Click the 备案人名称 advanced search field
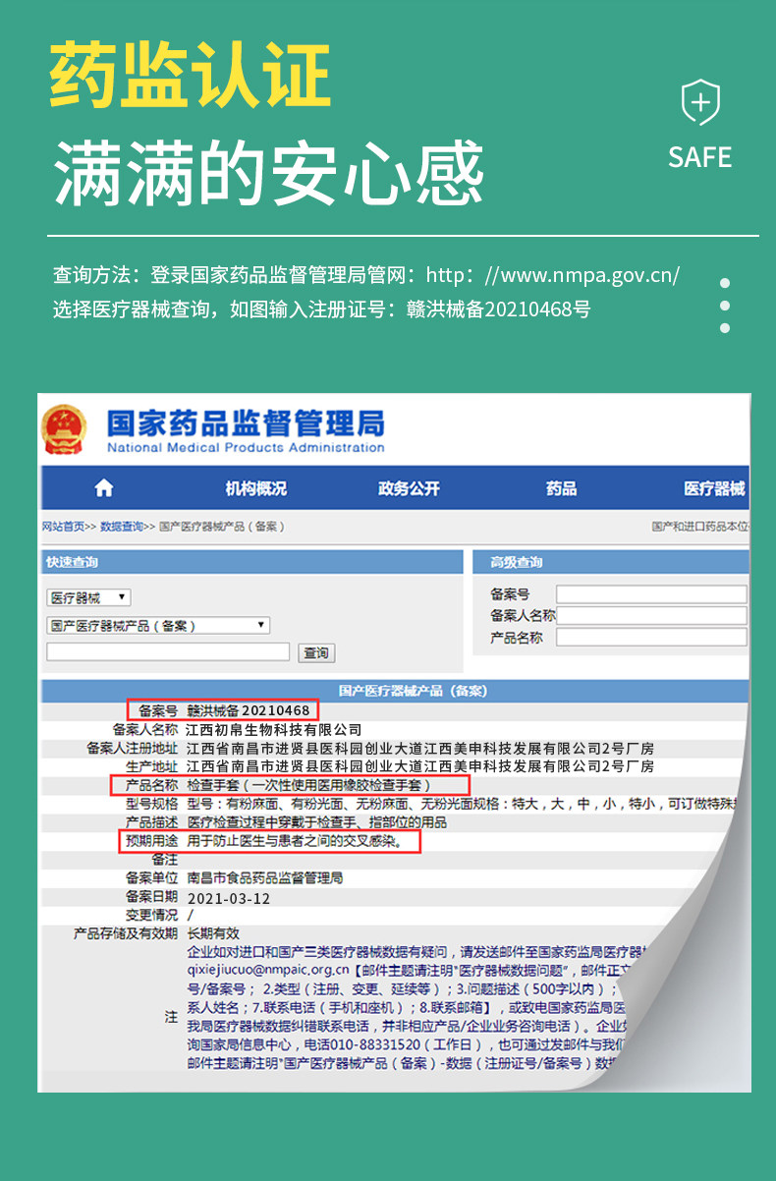The width and height of the screenshot is (776, 1181). pos(652,615)
